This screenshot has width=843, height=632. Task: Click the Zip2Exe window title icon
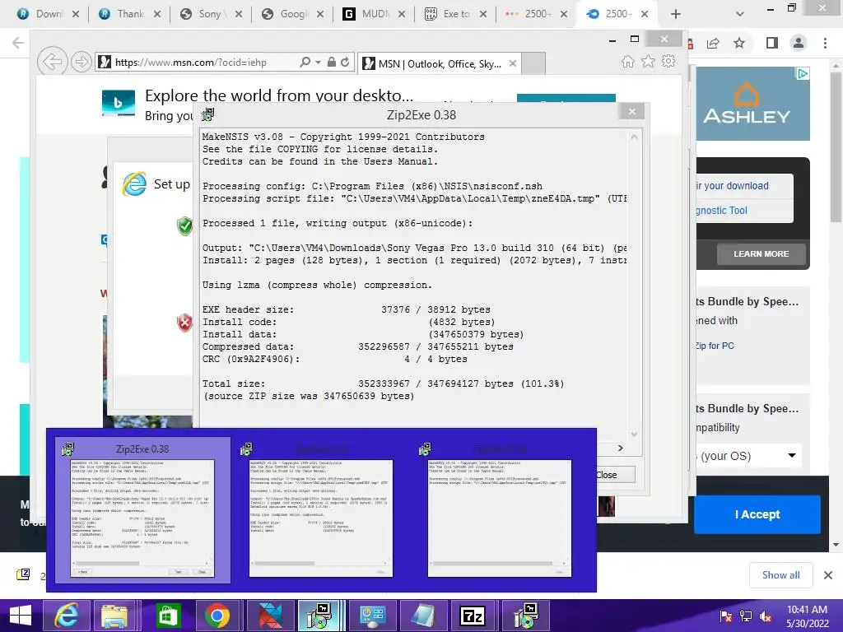208,114
